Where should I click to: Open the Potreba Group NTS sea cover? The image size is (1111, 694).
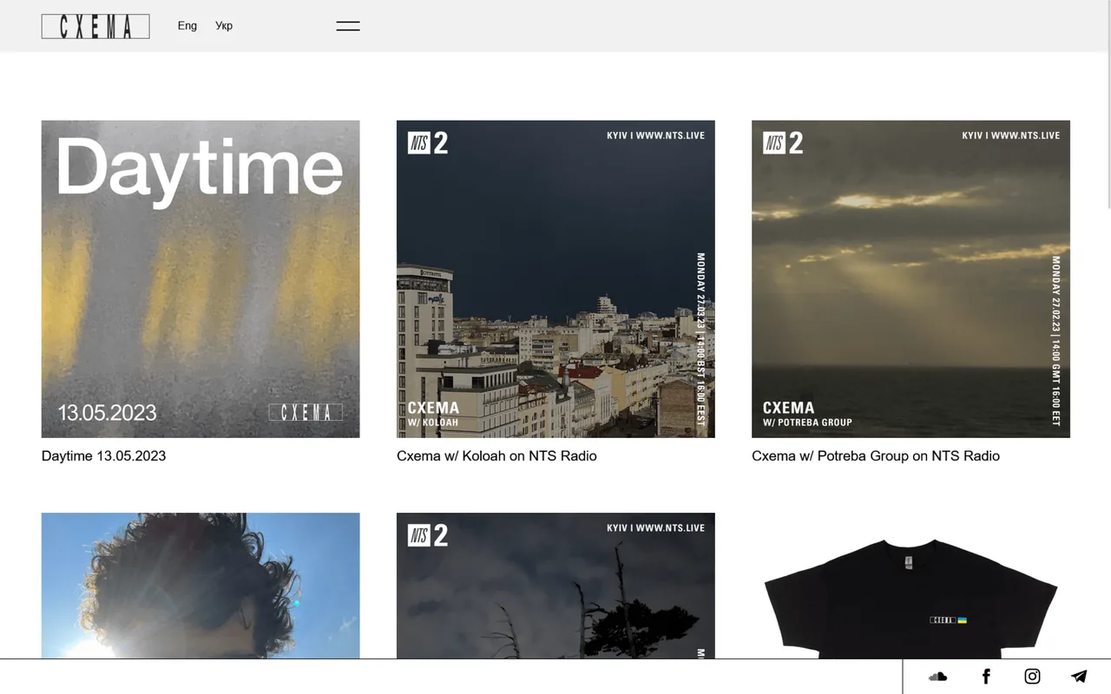coord(910,279)
